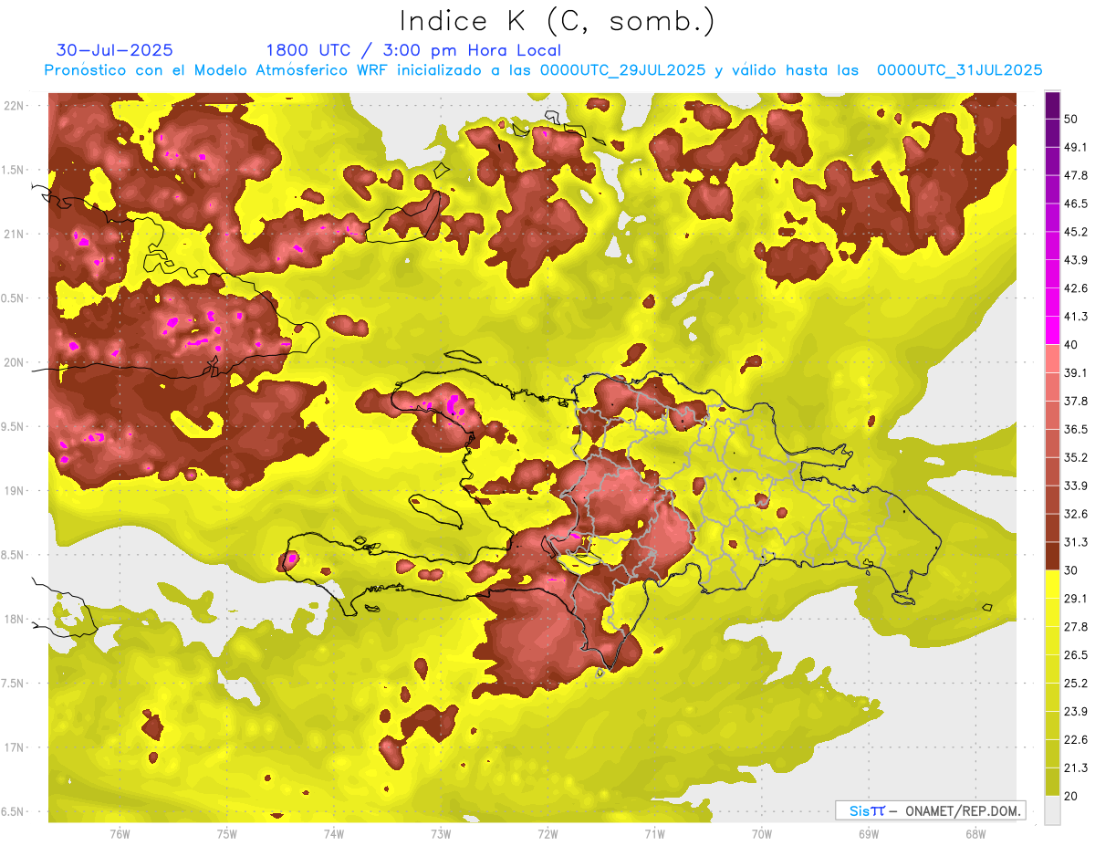Click the "1800 UTC / 3:00 pm Hora Local" text
This screenshot has height=846, width=1095.
click(412, 50)
